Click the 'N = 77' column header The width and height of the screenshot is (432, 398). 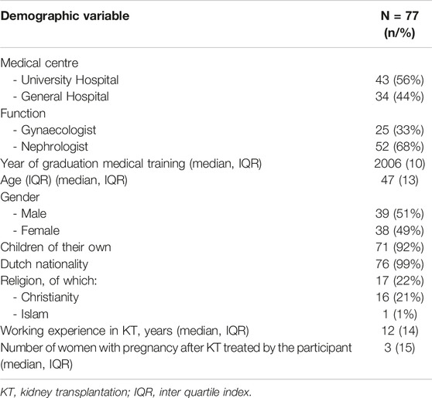point(399,24)
